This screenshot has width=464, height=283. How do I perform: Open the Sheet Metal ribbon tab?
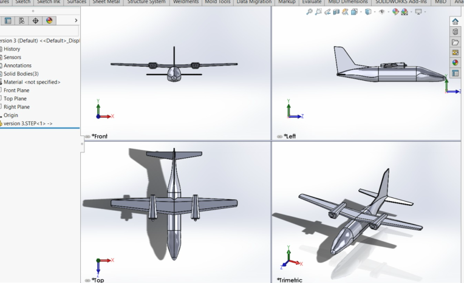click(x=106, y=2)
